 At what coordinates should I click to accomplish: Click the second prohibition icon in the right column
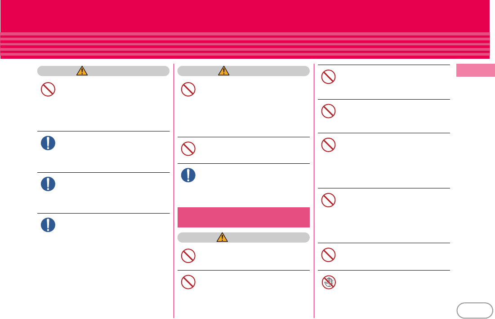328,111
